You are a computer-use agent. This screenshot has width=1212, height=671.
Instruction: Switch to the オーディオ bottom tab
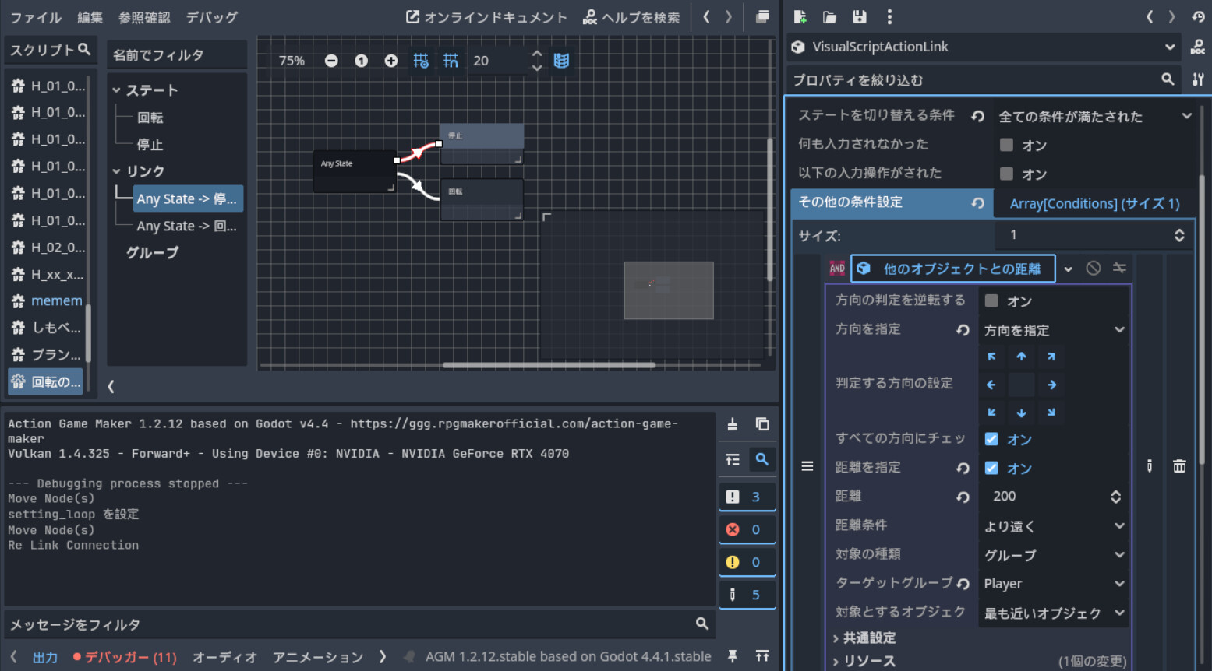tap(224, 657)
